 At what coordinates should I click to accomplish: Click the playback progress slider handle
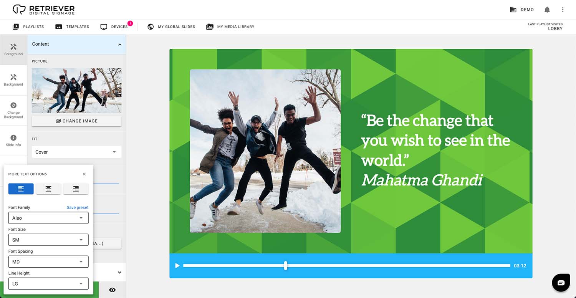[x=285, y=265]
